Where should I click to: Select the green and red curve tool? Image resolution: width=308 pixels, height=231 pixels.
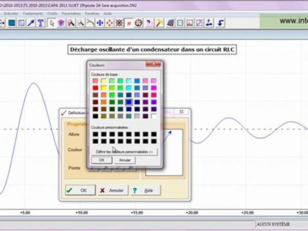pyautogui.click(x=90, y=23)
